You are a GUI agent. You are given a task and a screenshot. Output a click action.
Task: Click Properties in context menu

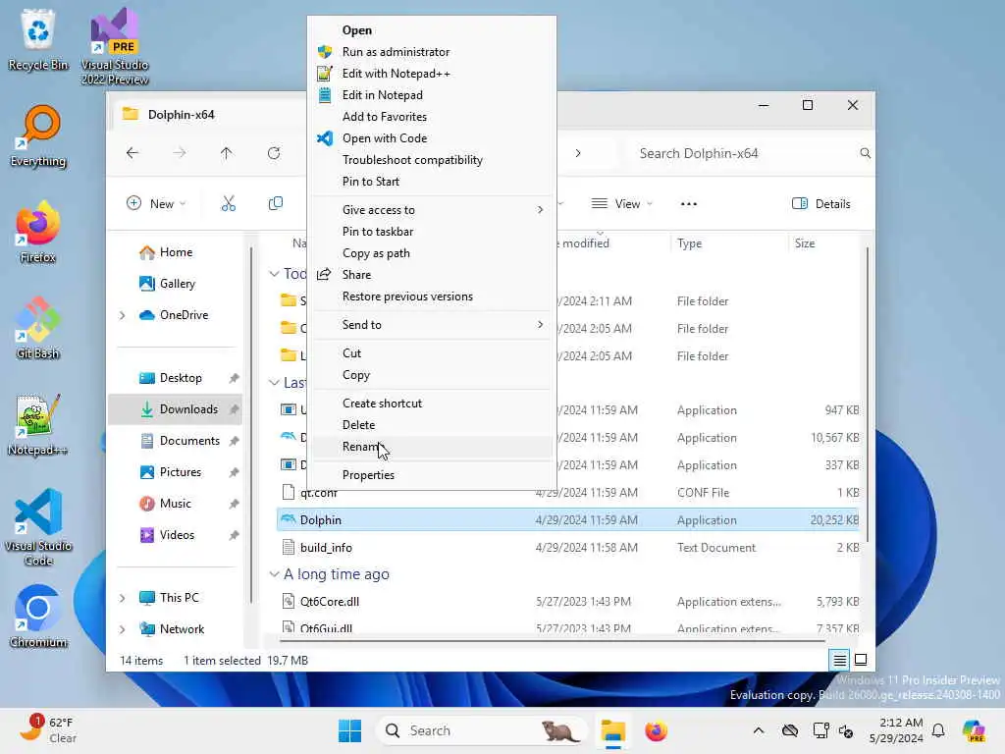coord(430,475)
